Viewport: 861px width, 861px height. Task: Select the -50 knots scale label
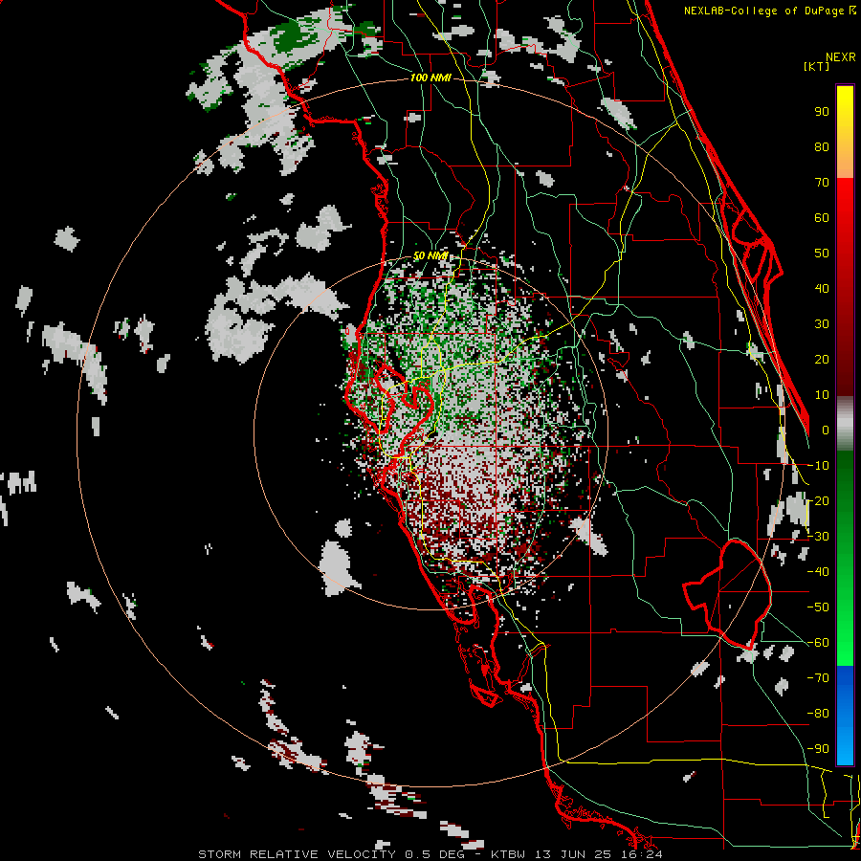(818, 607)
